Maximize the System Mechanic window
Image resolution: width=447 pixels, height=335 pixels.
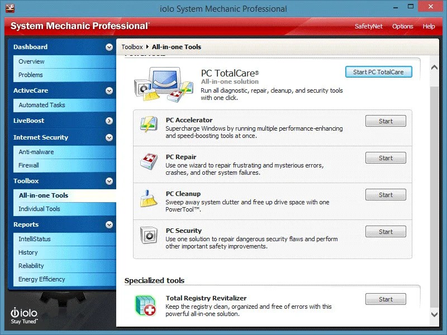[x=411, y=6]
